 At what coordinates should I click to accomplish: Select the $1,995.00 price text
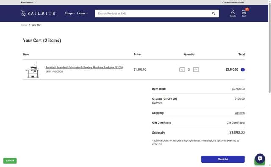(140, 69)
